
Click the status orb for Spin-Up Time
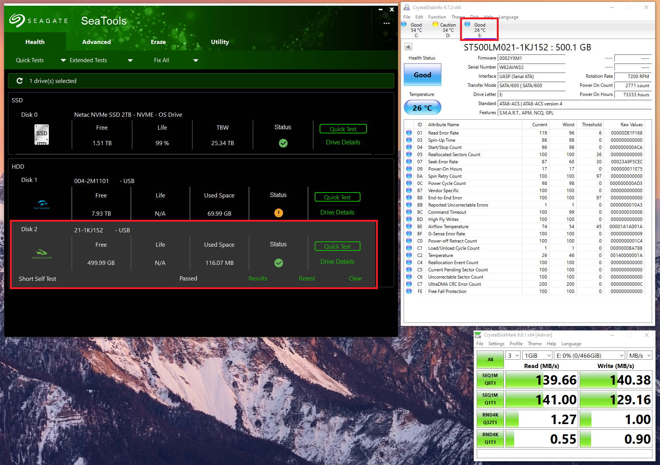click(x=409, y=140)
